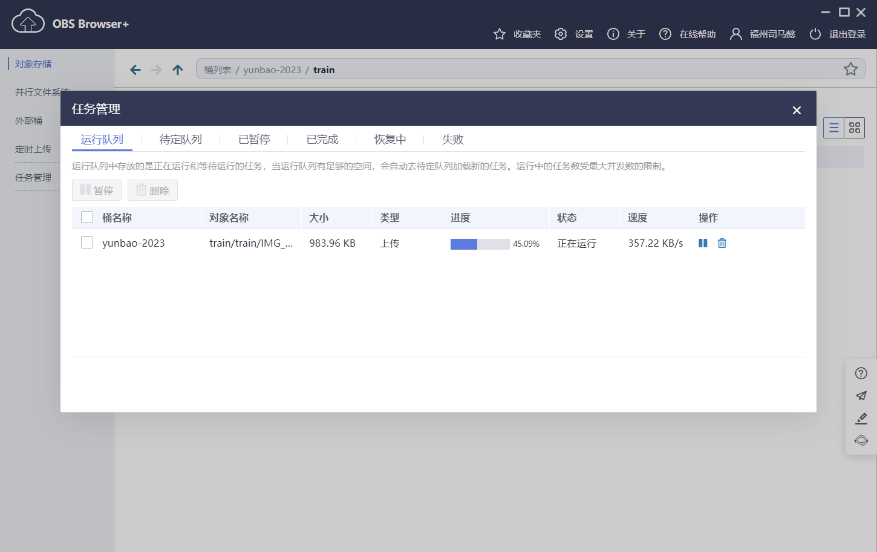Switch to the 待定队列 tab
The image size is (877, 552).
[x=181, y=139]
